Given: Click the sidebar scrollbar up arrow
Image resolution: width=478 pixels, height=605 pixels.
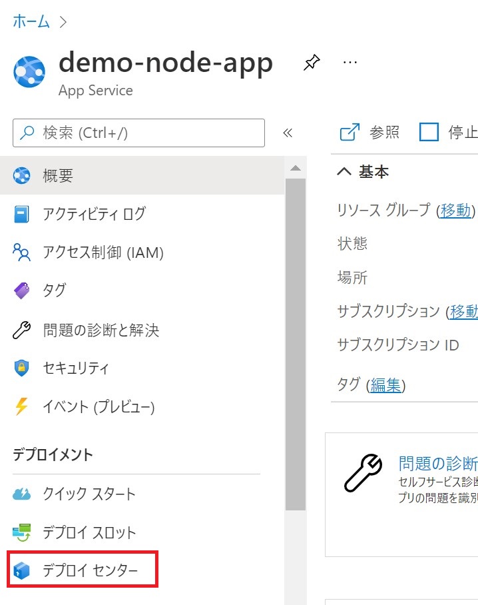Looking at the screenshot, I should point(296,168).
